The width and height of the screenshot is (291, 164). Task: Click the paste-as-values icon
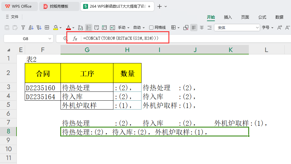(x=7, y=28)
